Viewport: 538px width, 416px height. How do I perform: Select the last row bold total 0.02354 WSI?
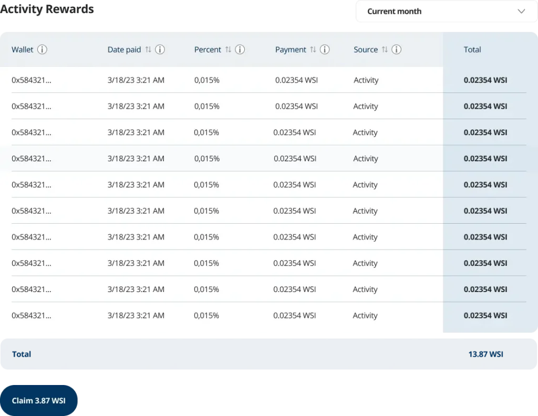[x=485, y=315]
